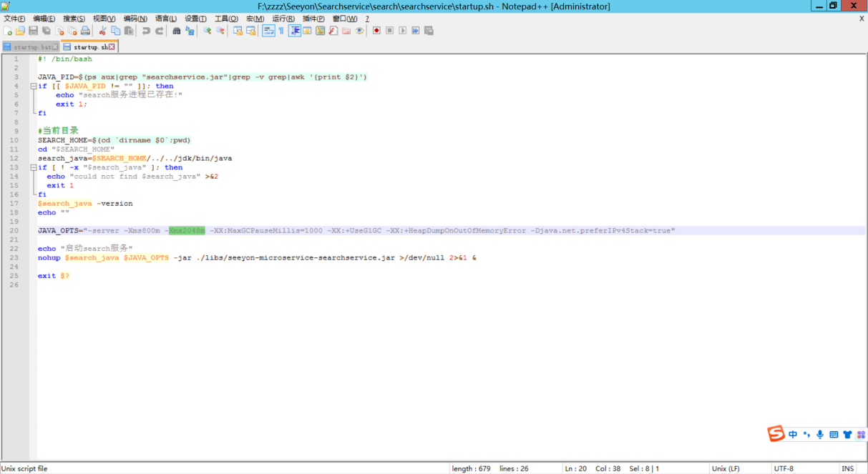Viewport: 868px width, 474px height.
Task: Click the Save file toolbar icon
Action: pos(33,31)
